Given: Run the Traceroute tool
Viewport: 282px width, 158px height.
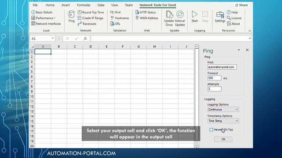Looking at the screenshot, I should click(x=87, y=24).
